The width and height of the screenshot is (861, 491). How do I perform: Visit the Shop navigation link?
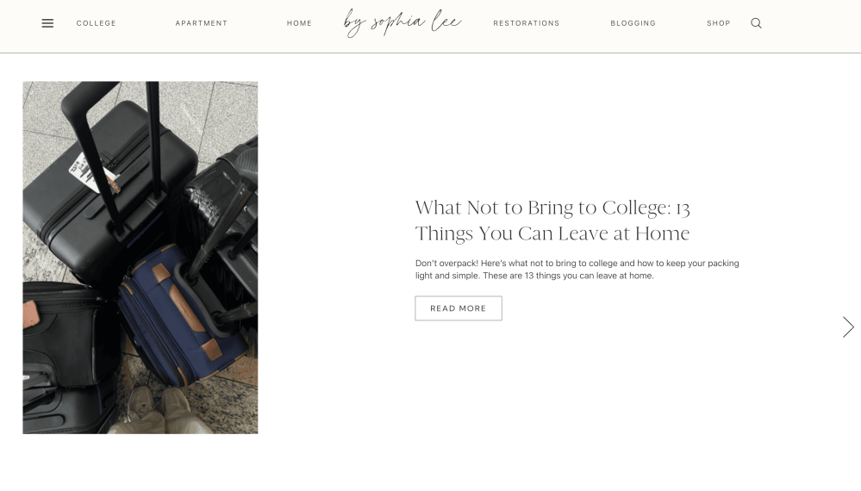click(718, 23)
